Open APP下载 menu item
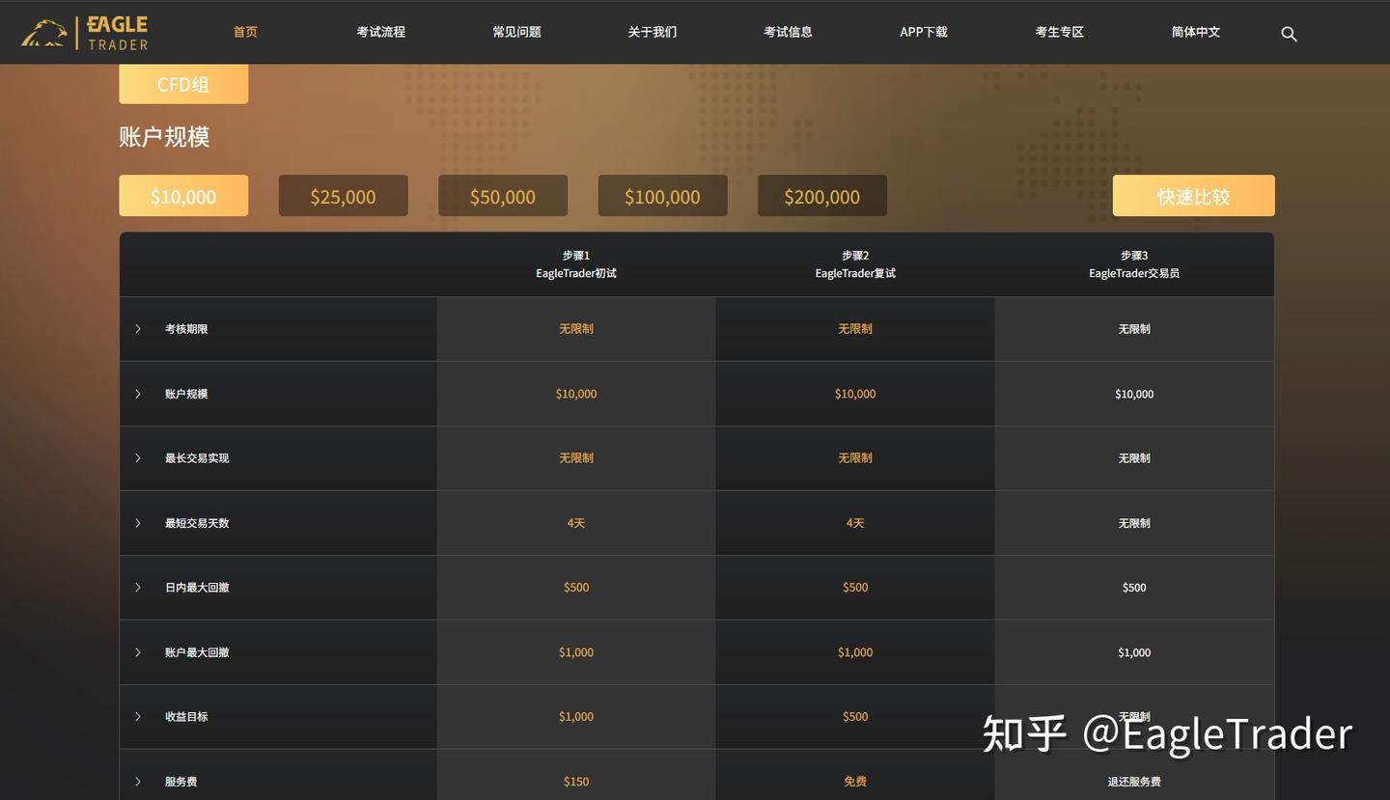The height and width of the screenshot is (800, 1390). 924,32
